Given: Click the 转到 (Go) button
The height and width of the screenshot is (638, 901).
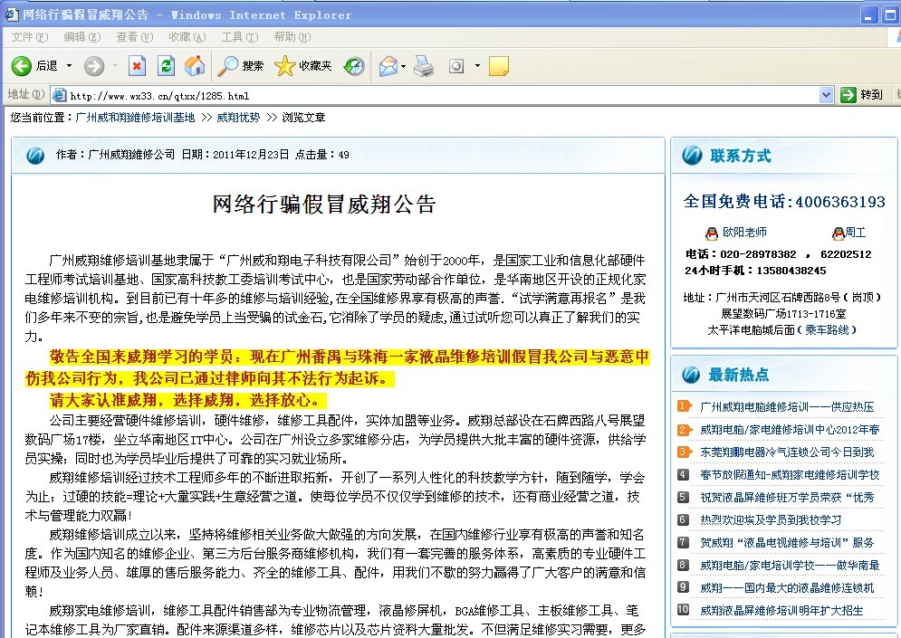Looking at the screenshot, I should click(861, 95).
